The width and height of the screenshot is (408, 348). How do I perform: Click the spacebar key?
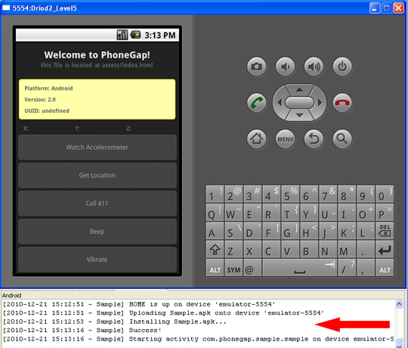[x=300, y=268]
